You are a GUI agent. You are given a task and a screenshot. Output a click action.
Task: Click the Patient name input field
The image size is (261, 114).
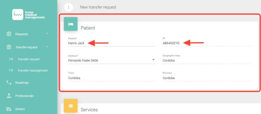pyautogui.click(x=112, y=43)
